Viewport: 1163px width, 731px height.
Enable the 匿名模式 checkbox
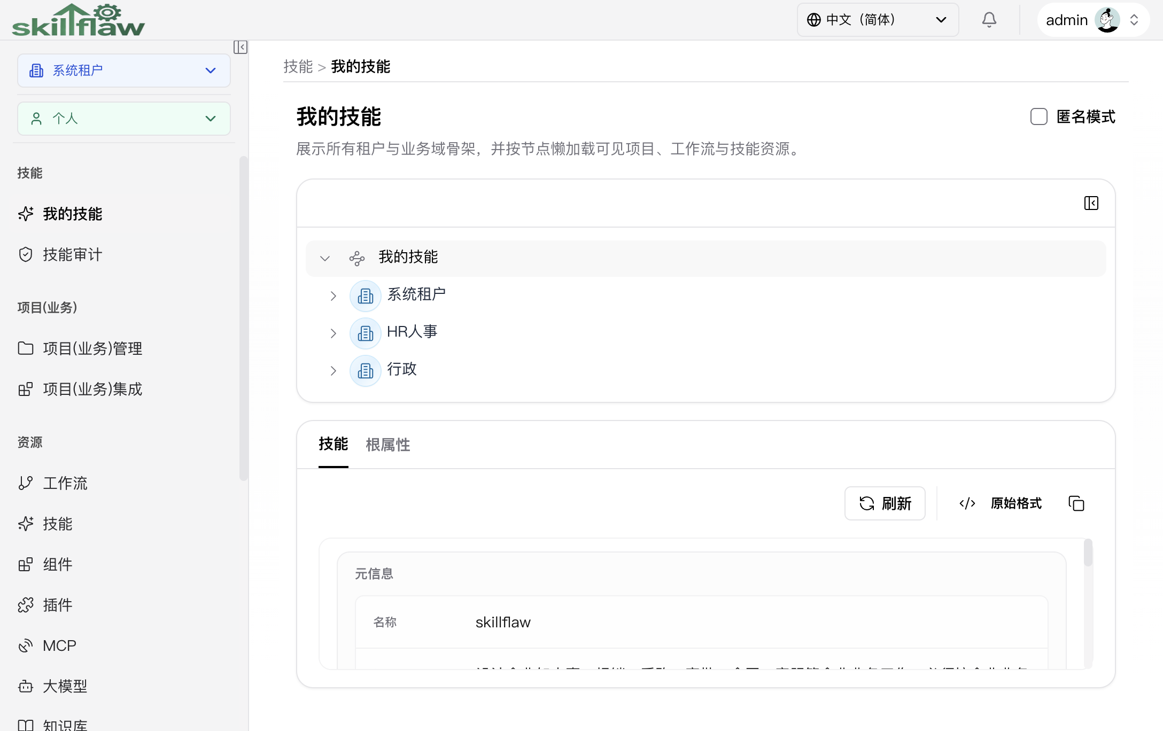pyautogui.click(x=1038, y=116)
